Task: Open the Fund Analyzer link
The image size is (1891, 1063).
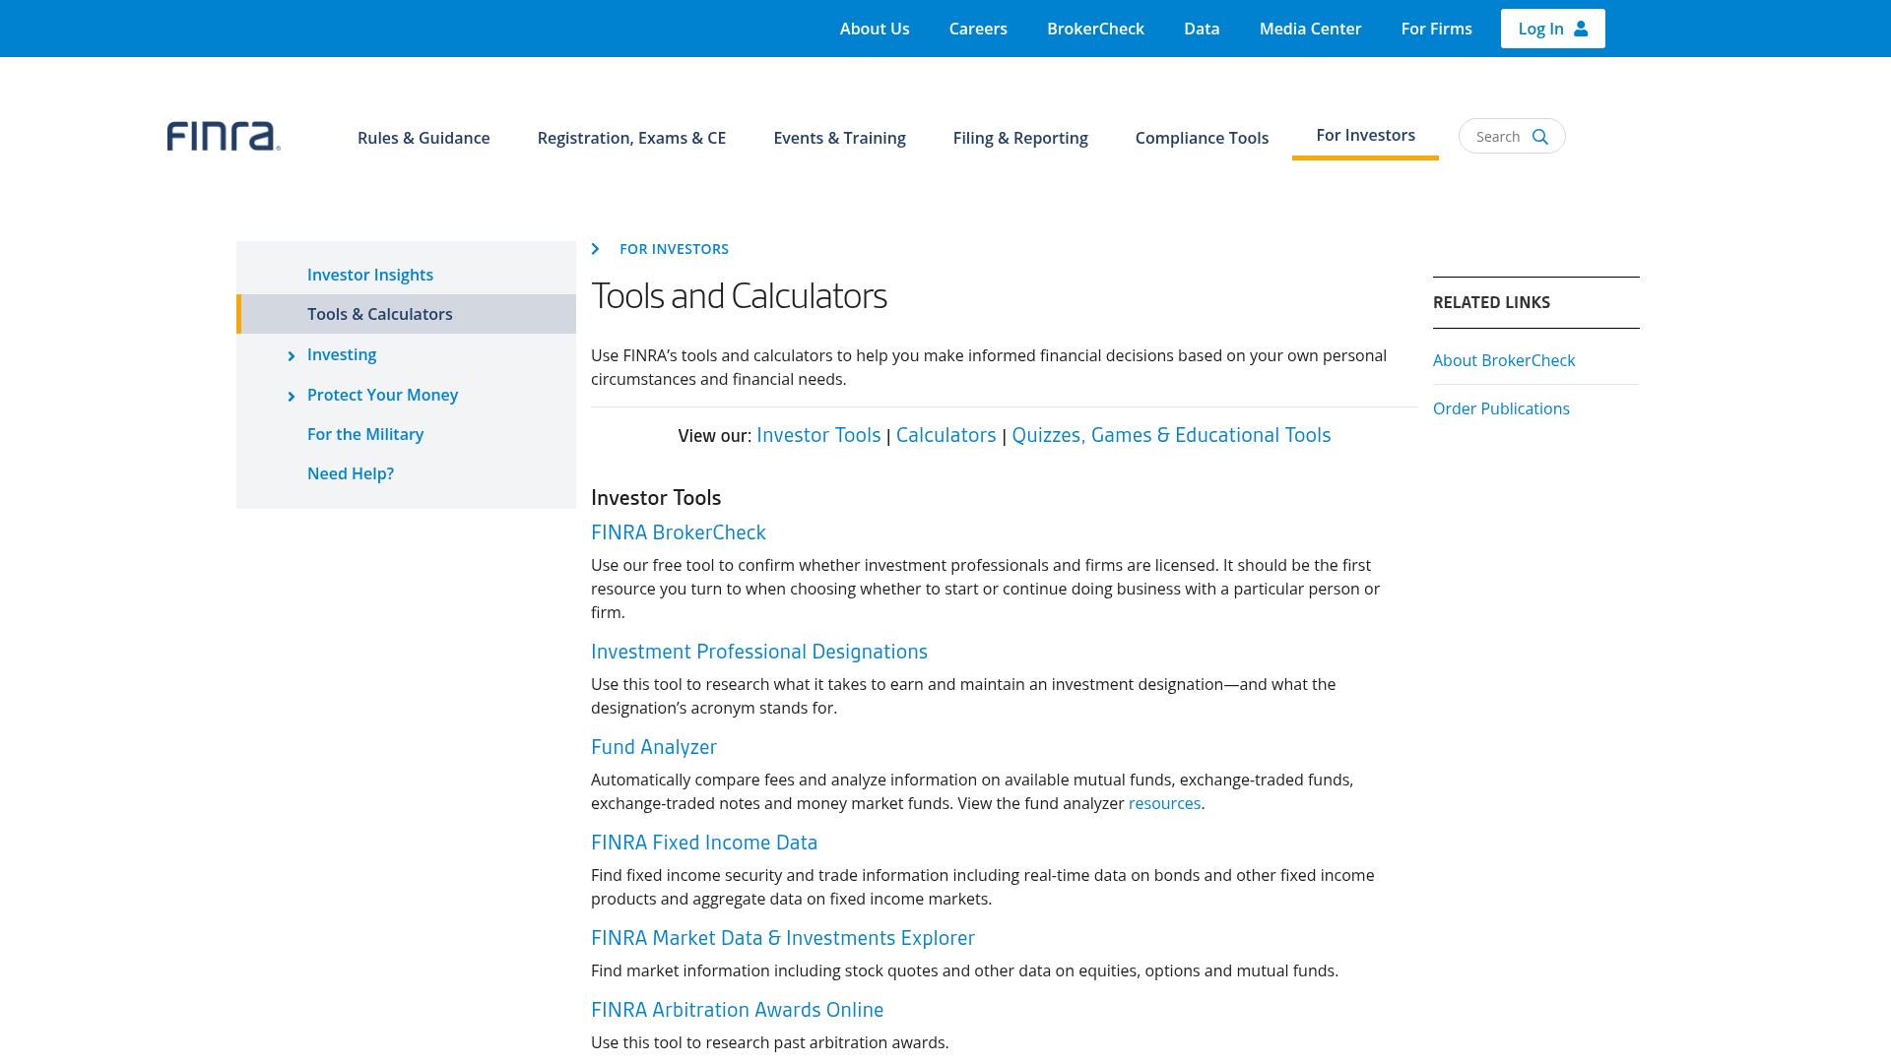Action: pyautogui.click(x=654, y=747)
